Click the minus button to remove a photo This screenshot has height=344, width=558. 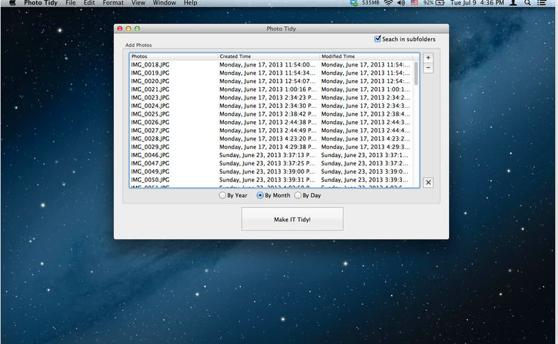[x=428, y=68]
